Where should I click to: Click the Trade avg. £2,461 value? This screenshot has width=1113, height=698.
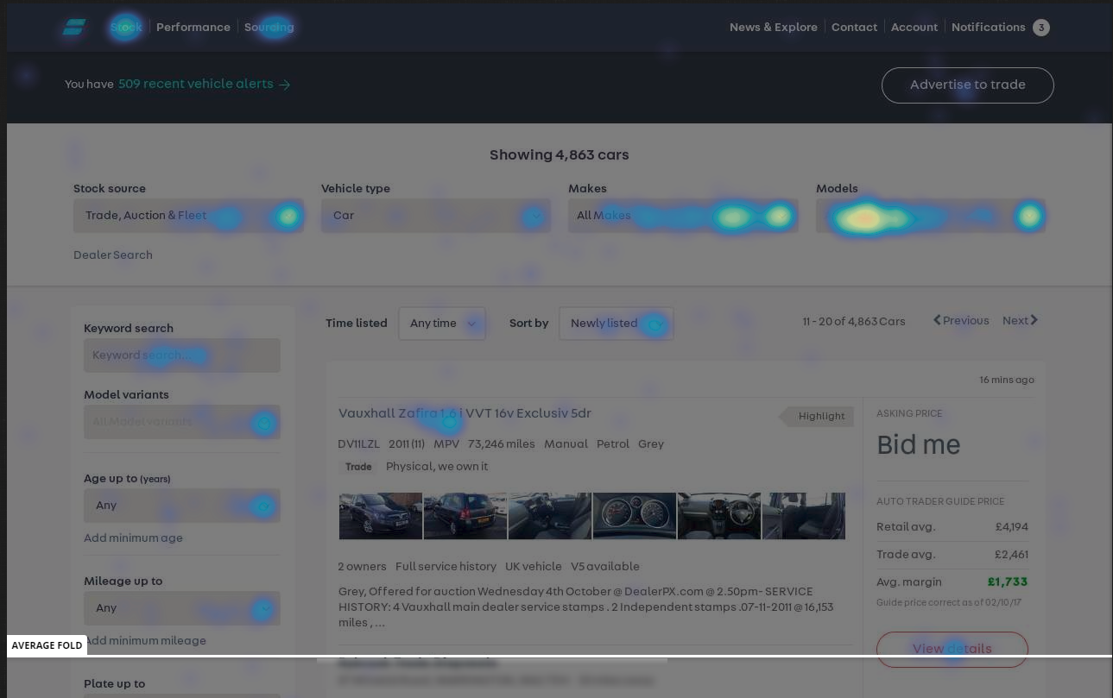tap(1011, 554)
